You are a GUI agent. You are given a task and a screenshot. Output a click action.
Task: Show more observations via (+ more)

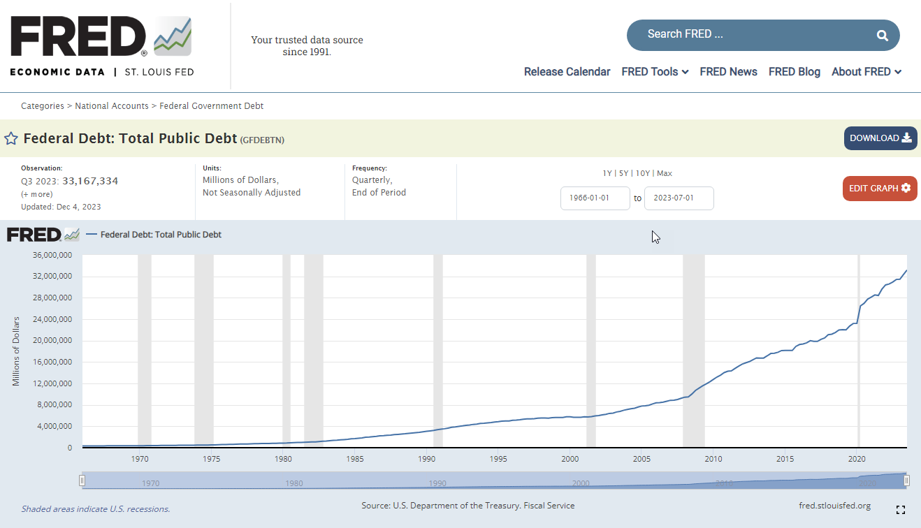(36, 194)
